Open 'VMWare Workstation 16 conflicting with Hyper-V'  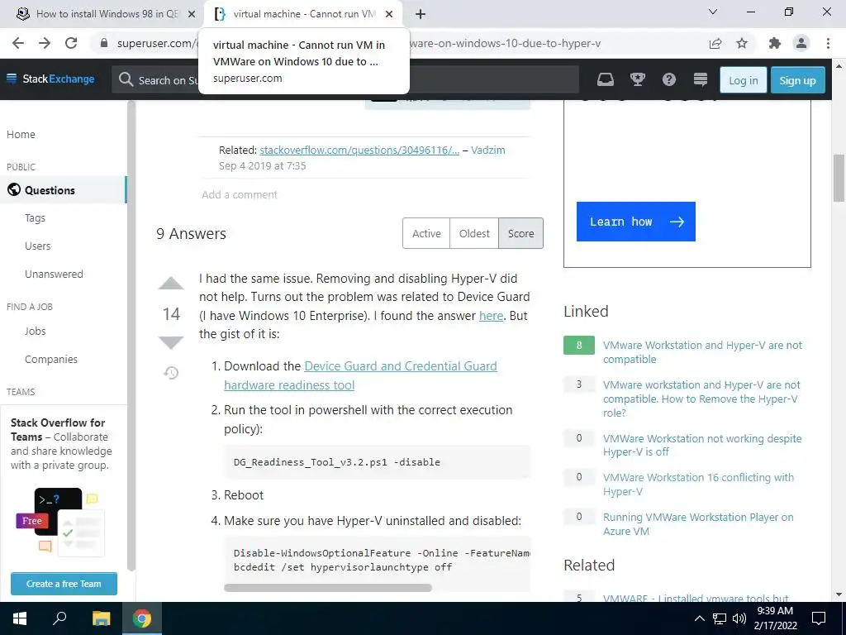[x=698, y=485]
